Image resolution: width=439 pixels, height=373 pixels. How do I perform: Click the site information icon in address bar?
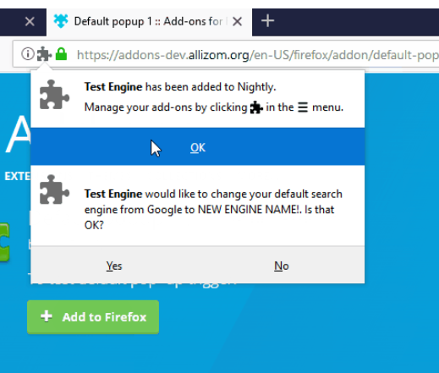click(28, 53)
